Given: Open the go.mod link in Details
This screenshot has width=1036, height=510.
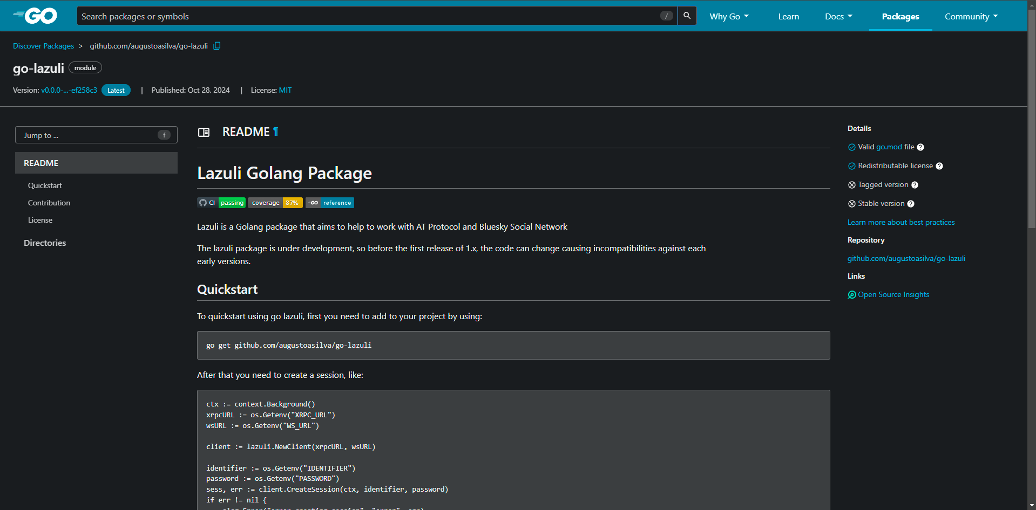Looking at the screenshot, I should (889, 147).
